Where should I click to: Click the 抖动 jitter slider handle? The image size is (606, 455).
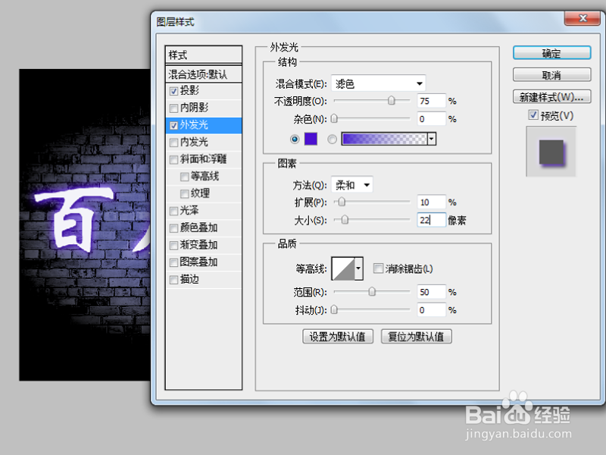(x=334, y=309)
